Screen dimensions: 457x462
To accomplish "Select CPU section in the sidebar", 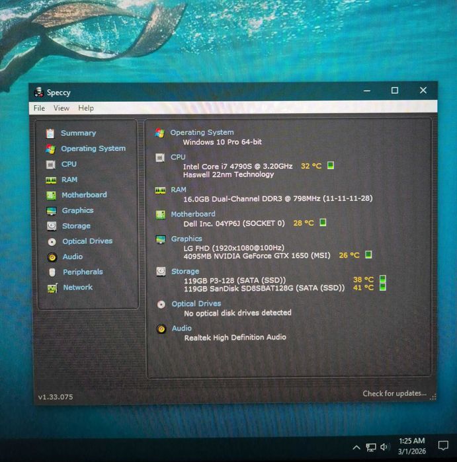I will point(69,164).
